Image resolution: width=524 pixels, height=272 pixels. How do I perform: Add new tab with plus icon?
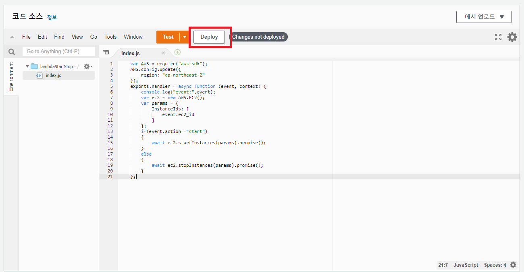click(x=177, y=52)
